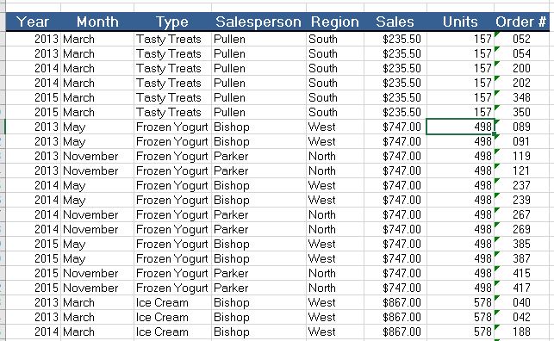Click the Year column header
Viewport: 554px width, 341px height.
[x=34, y=22]
